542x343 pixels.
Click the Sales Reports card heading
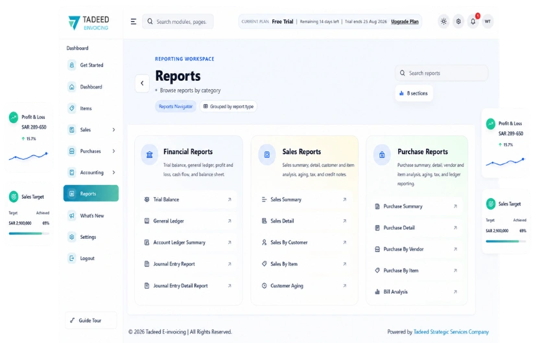301,151
